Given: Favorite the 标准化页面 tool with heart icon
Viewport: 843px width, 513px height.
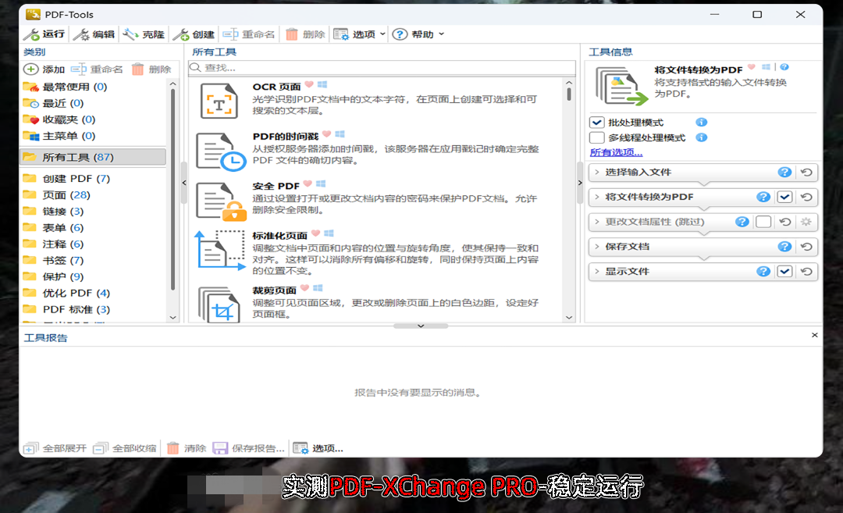Looking at the screenshot, I should (315, 233).
